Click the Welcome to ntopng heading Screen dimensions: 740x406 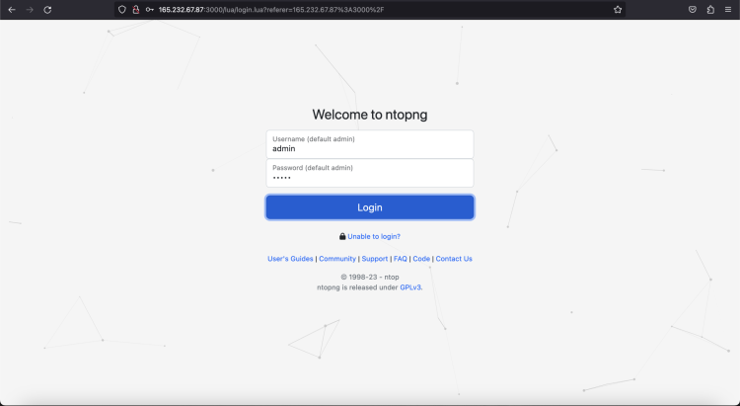(370, 115)
